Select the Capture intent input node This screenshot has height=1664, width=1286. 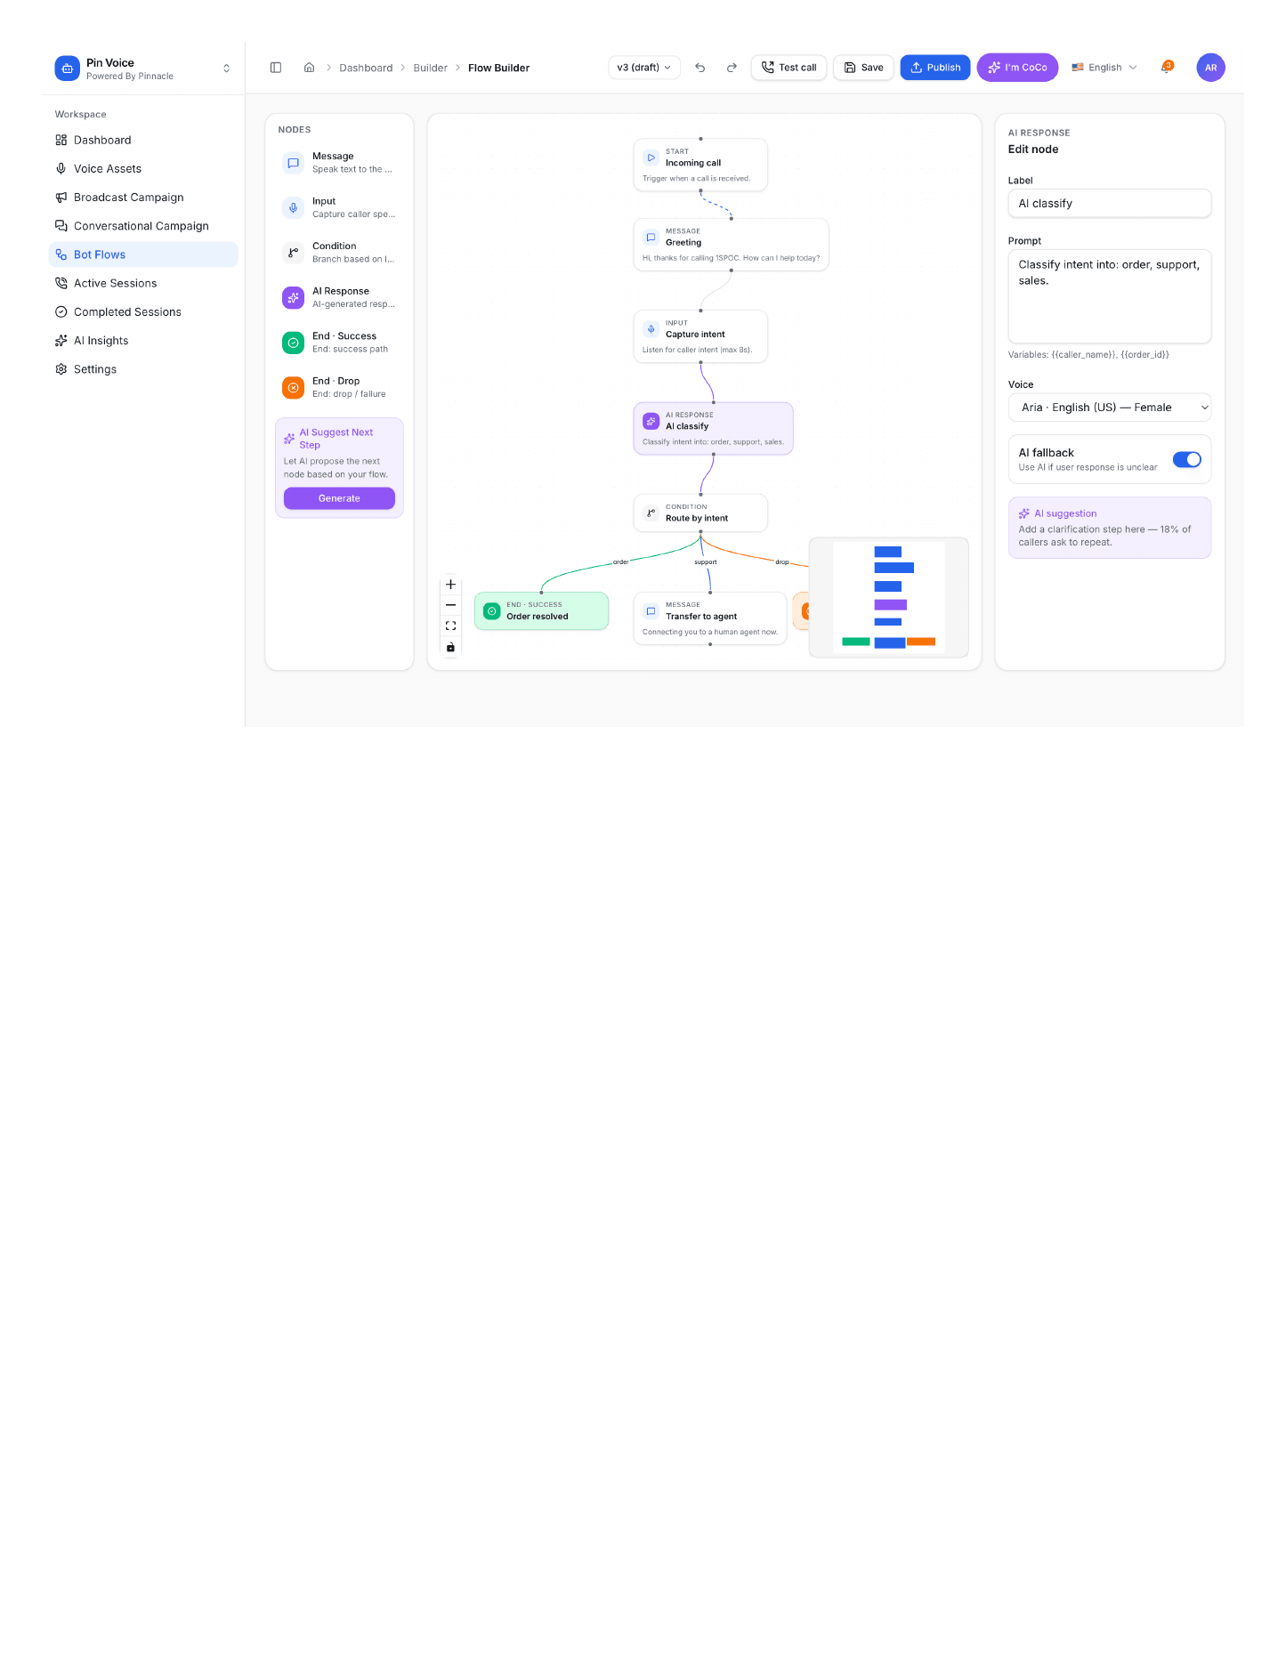[700, 336]
